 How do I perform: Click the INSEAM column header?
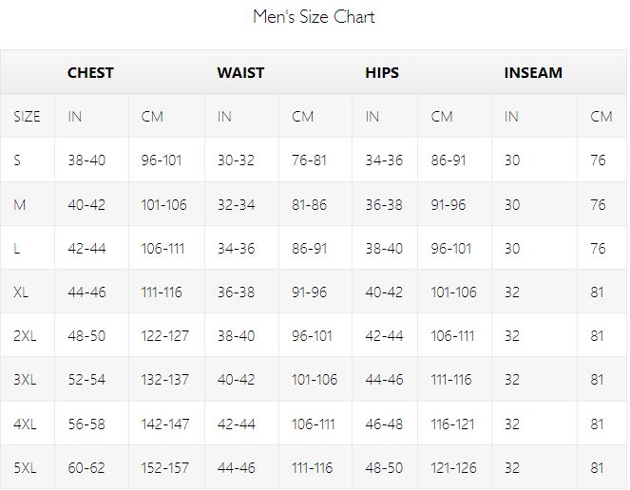coord(533,73)
